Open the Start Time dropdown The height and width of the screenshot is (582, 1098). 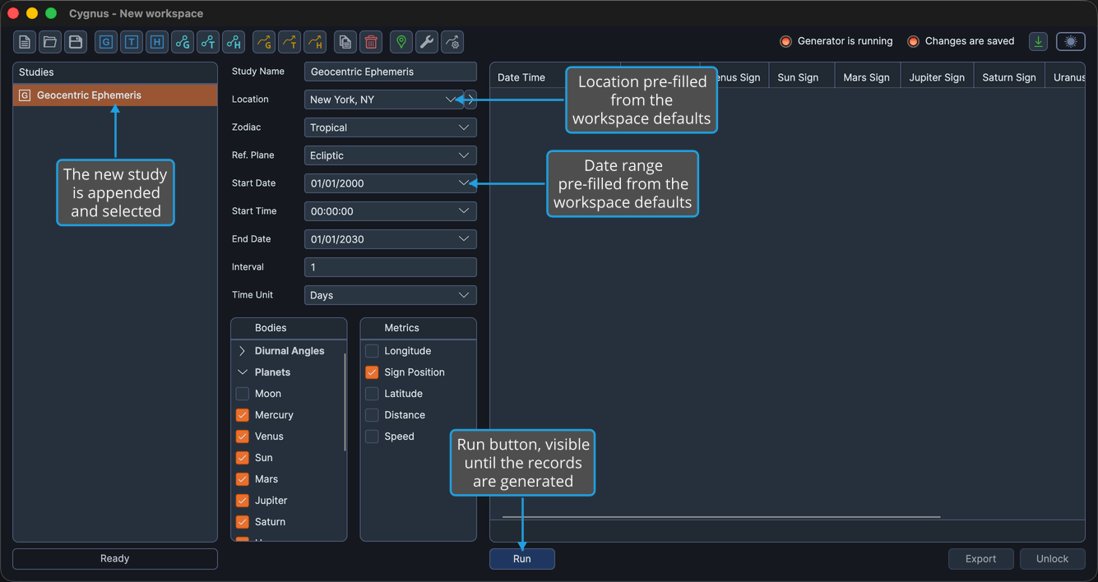click(391, 211)
